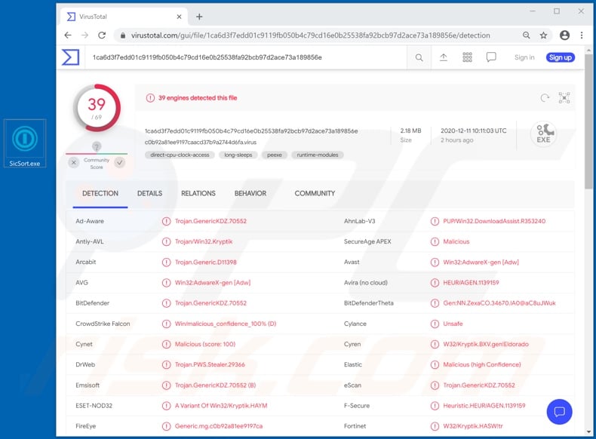This screenshot has width=596, height=439.
Task: Click the search magnifier icon in VirusTotal header
Action: pos(419,57)
